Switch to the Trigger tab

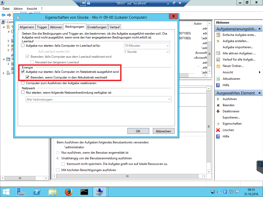point(42,27)
